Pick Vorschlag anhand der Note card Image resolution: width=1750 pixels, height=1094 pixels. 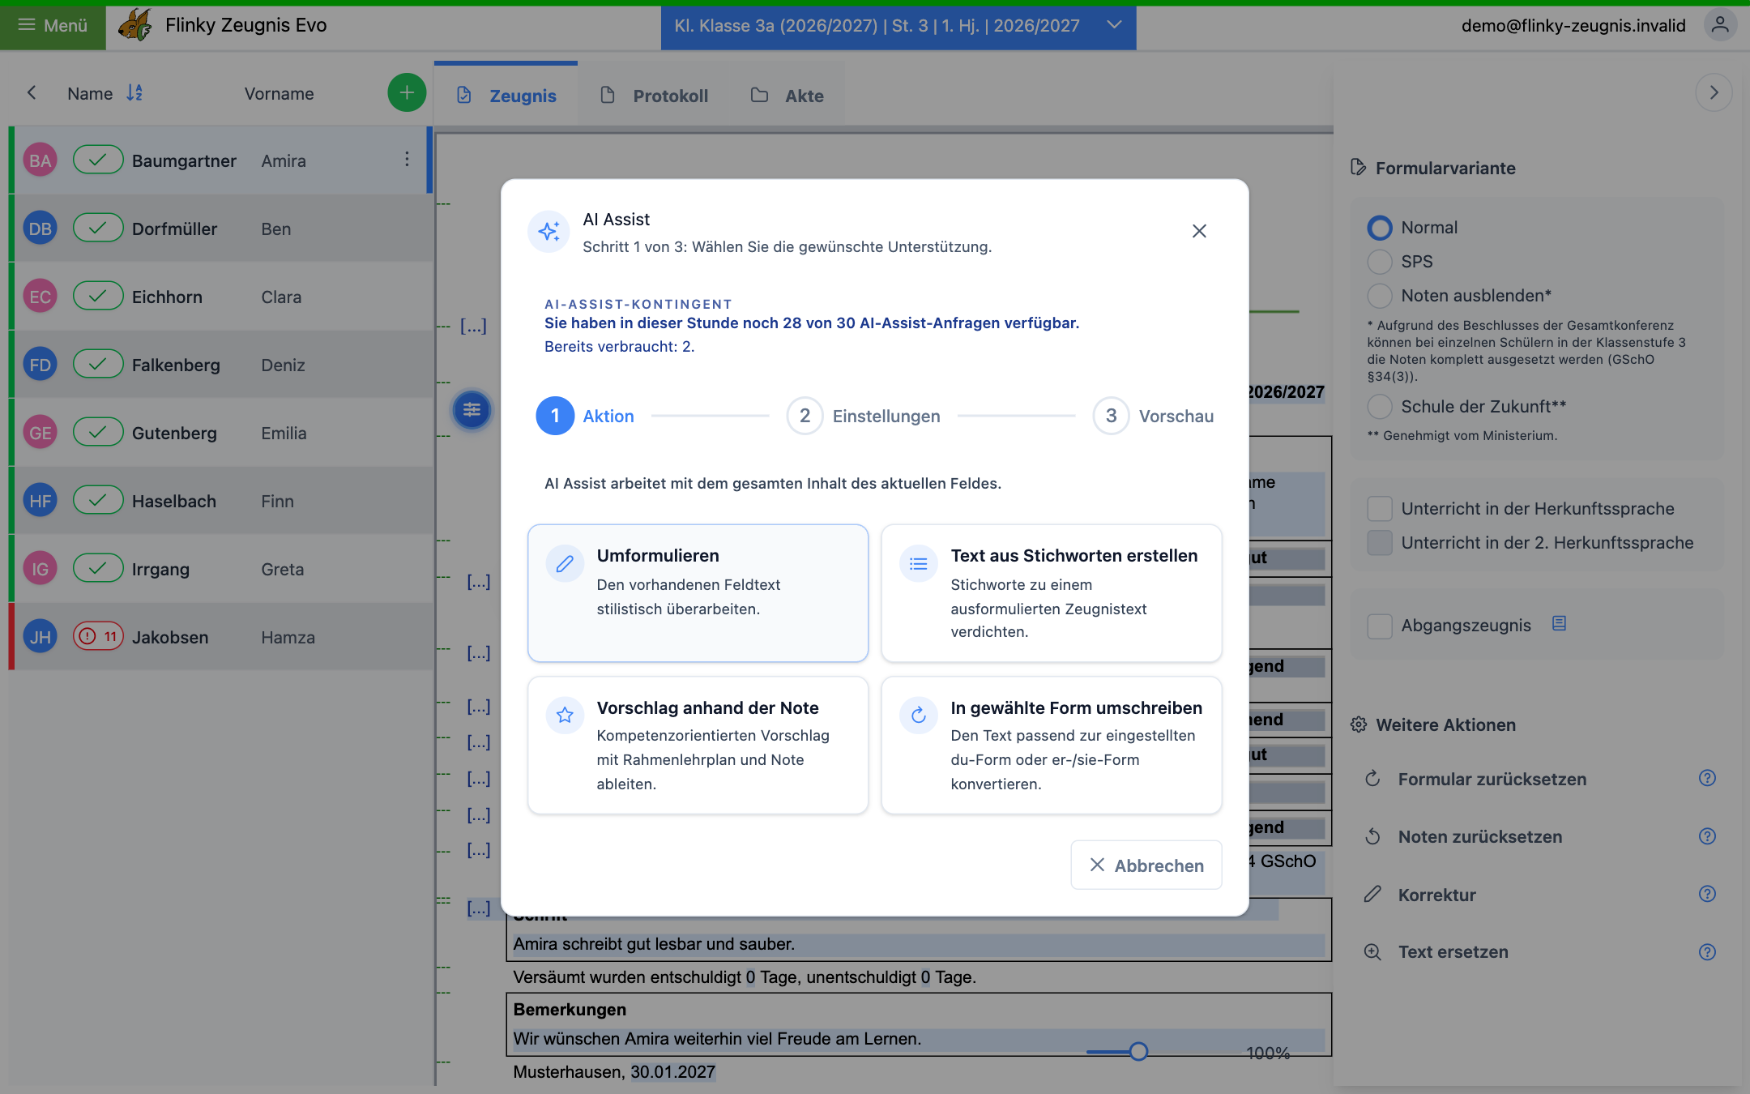(x=698, y=745)
